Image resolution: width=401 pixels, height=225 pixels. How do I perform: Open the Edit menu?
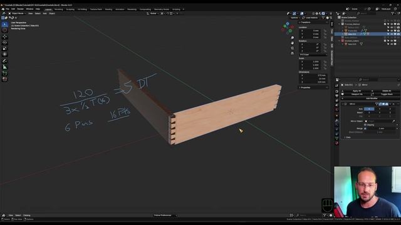13,9
